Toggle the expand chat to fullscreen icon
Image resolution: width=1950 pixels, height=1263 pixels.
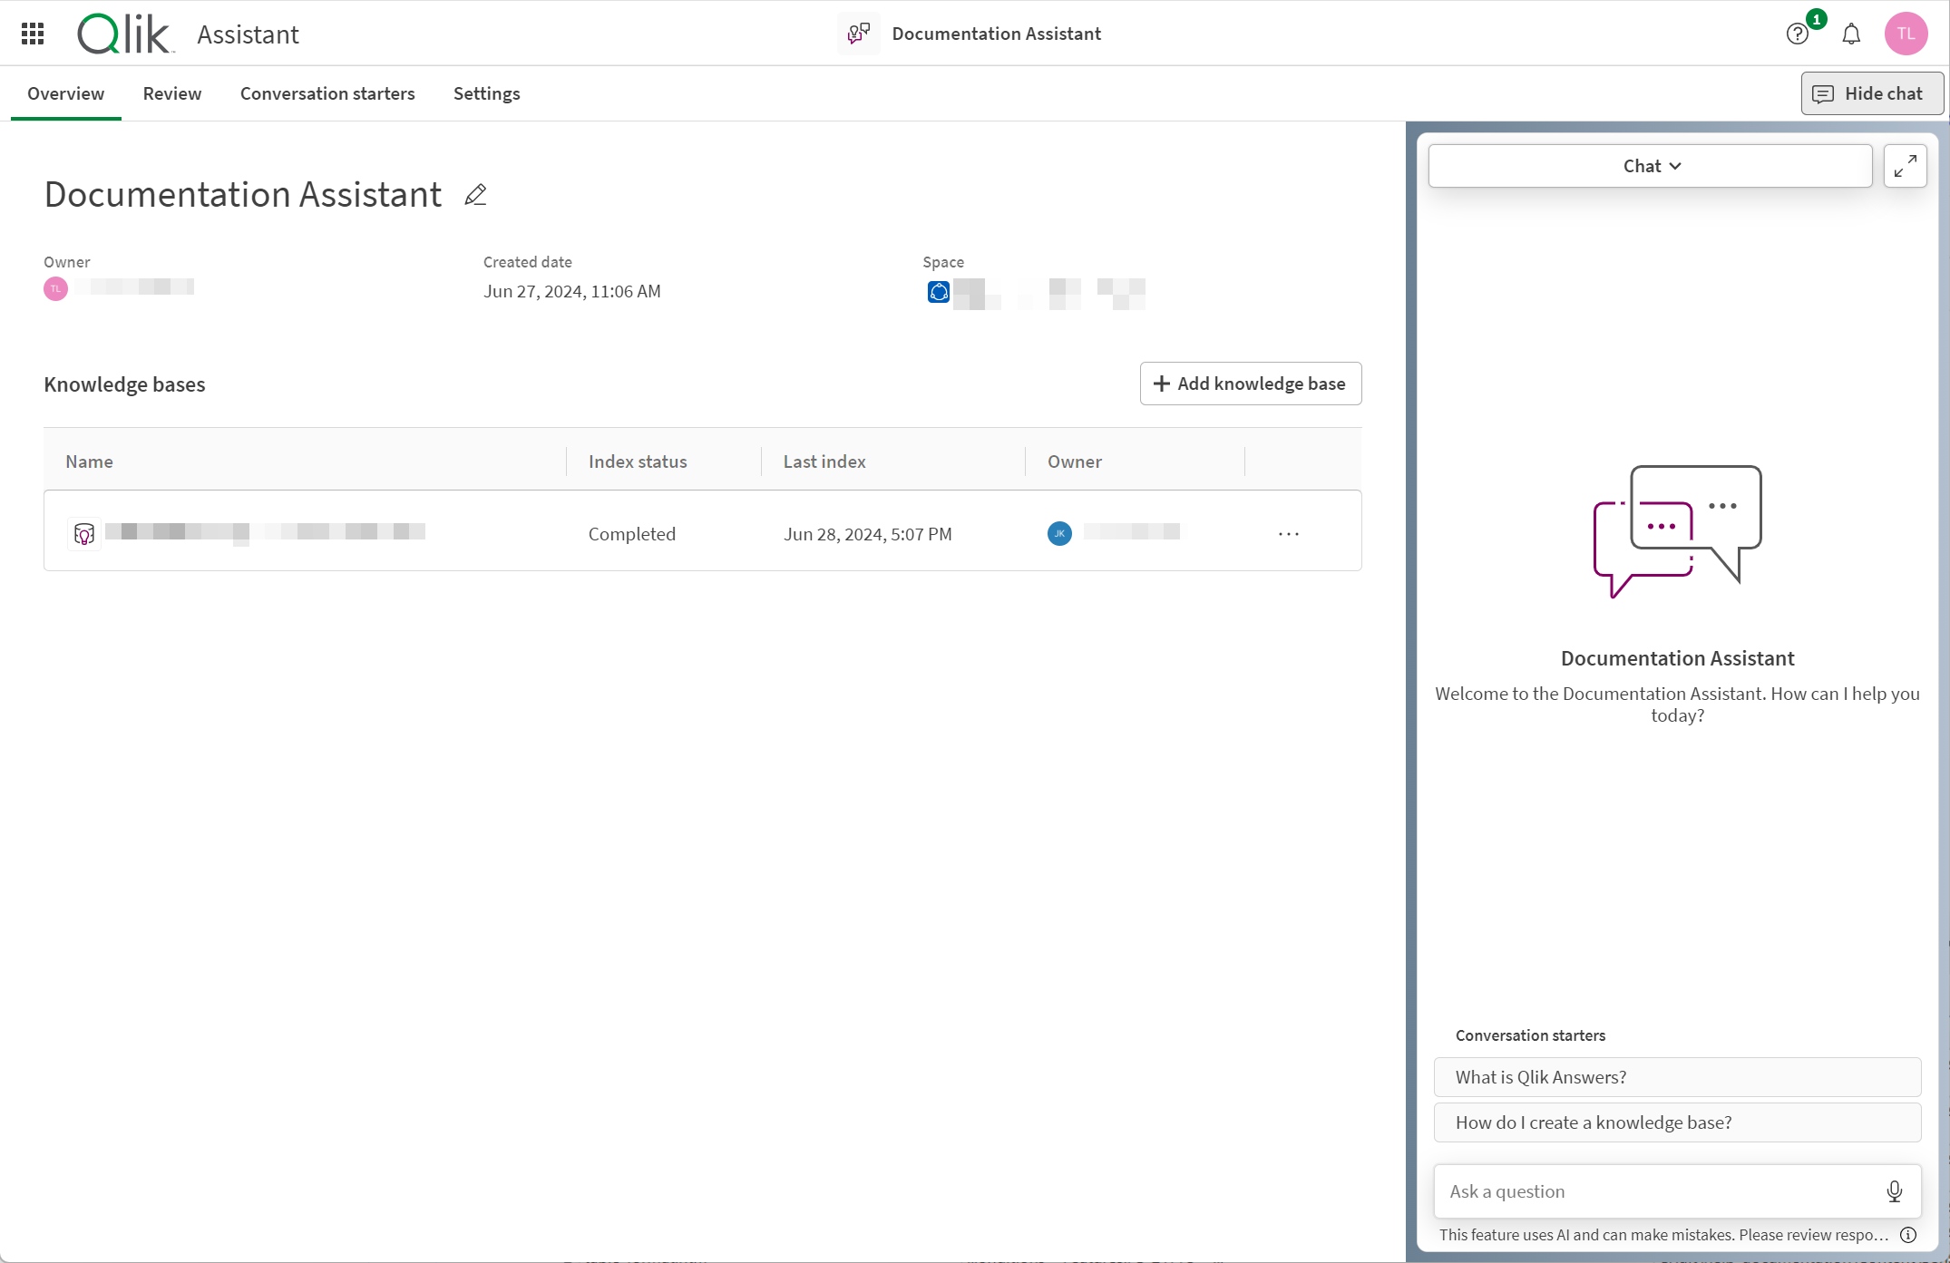(x=1905, y=165)
